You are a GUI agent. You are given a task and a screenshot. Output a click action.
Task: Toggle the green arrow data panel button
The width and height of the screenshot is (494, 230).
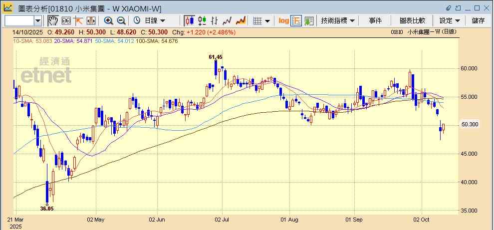coord(309,20)
